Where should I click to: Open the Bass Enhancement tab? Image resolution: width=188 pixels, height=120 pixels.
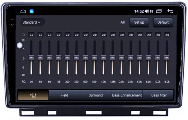[x=127, y=95]
